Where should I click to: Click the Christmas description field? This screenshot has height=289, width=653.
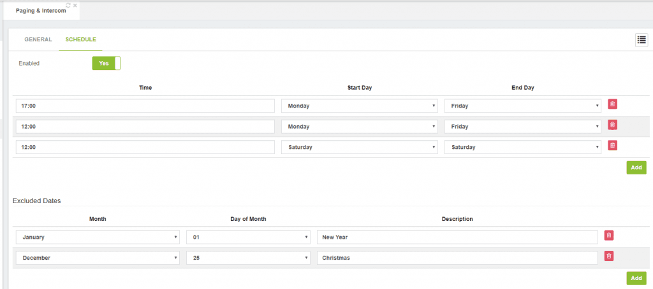[457, 258]
